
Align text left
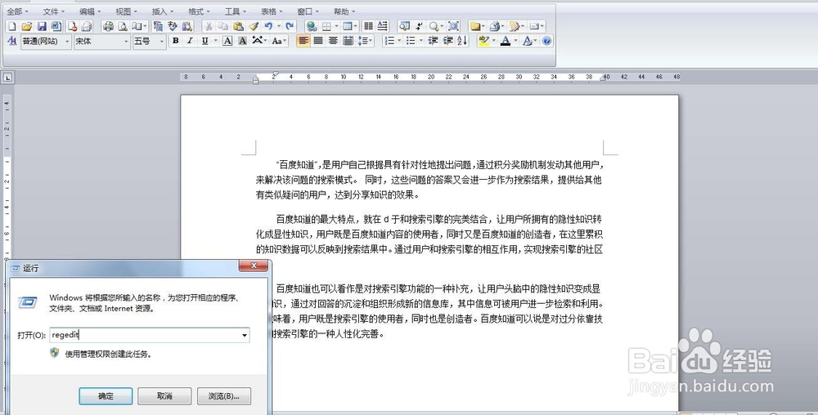pyautogui.click(x=303, y=41)
